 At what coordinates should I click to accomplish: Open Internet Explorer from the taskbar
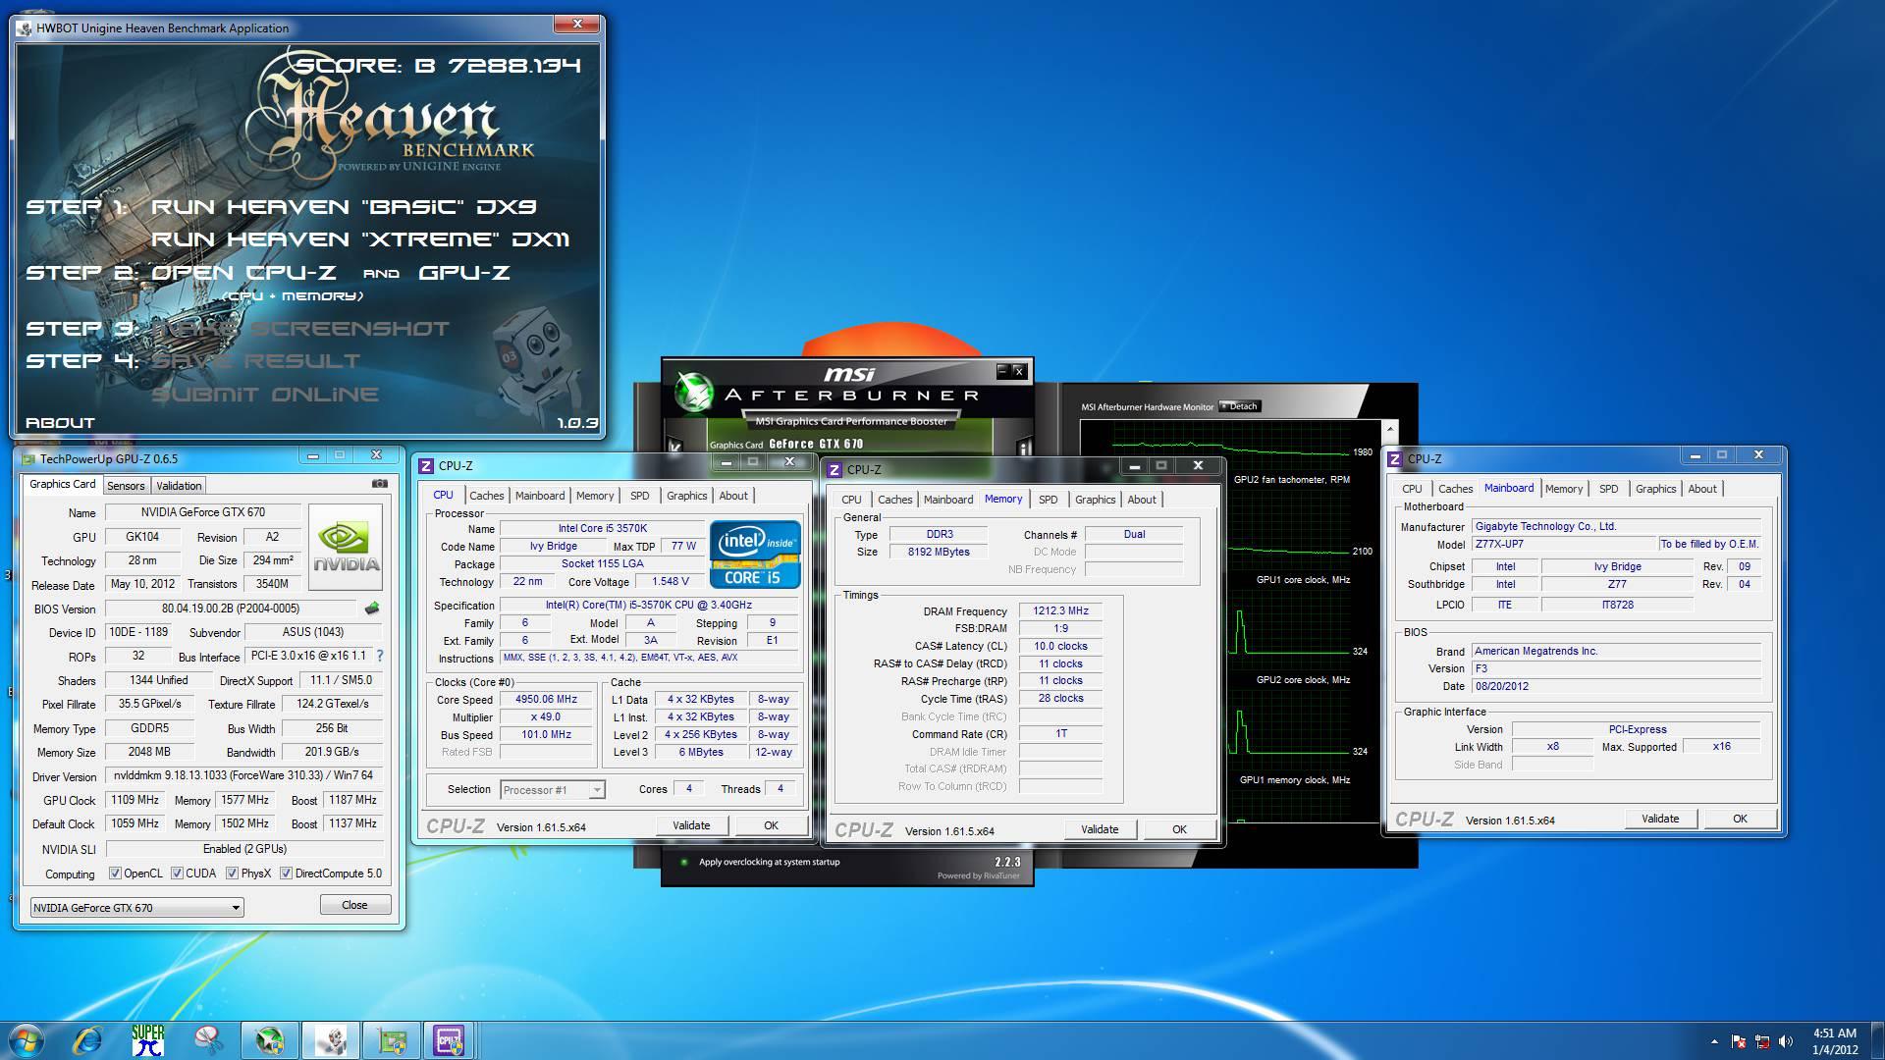pos(87,1040)
